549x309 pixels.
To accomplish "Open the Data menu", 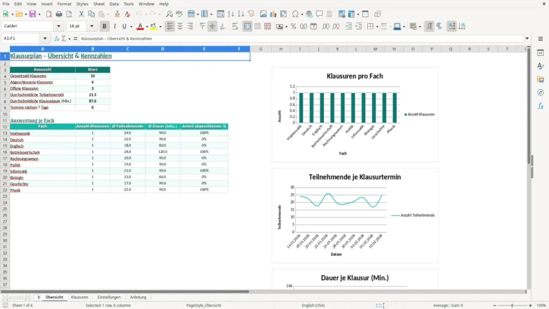I will click(114, 4).
